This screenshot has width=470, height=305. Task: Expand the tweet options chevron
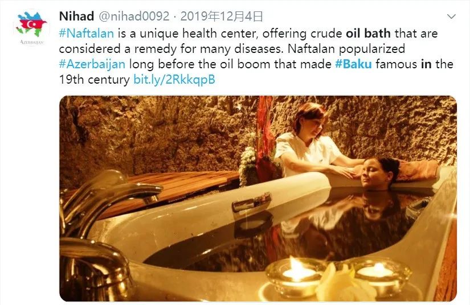(x=451, y=17)
